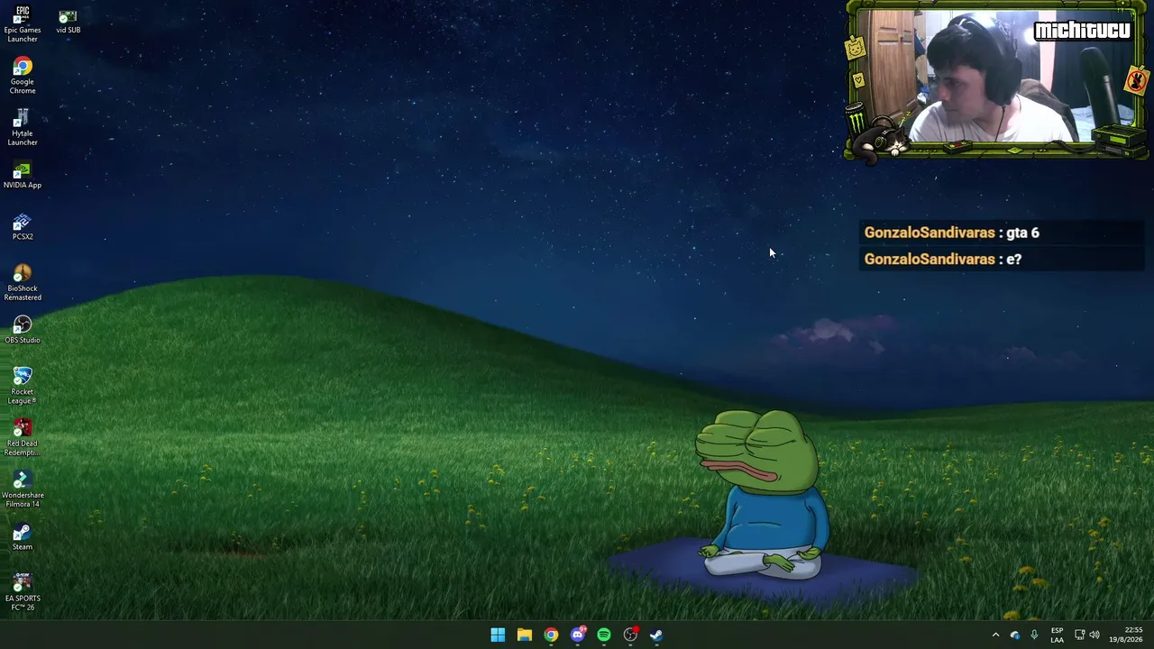Select the Hytale Launcher desktop icon
Viewport: 1154px width, 649px height.
pos(23,127)
